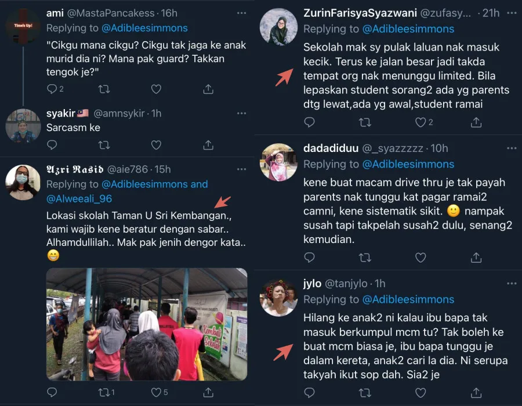
Task: View ZurinFarisyaSyazwani's profile avatar
Action: point(278,27)
